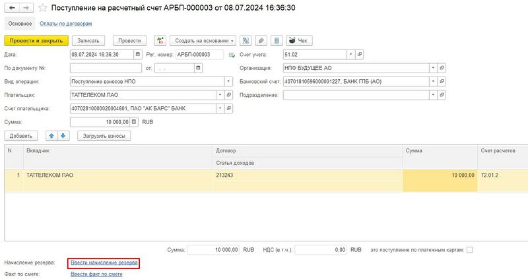Viewport: 528px width, 279px height.
Task: Click the paperclip attached files icon
Action: (261, 40)
